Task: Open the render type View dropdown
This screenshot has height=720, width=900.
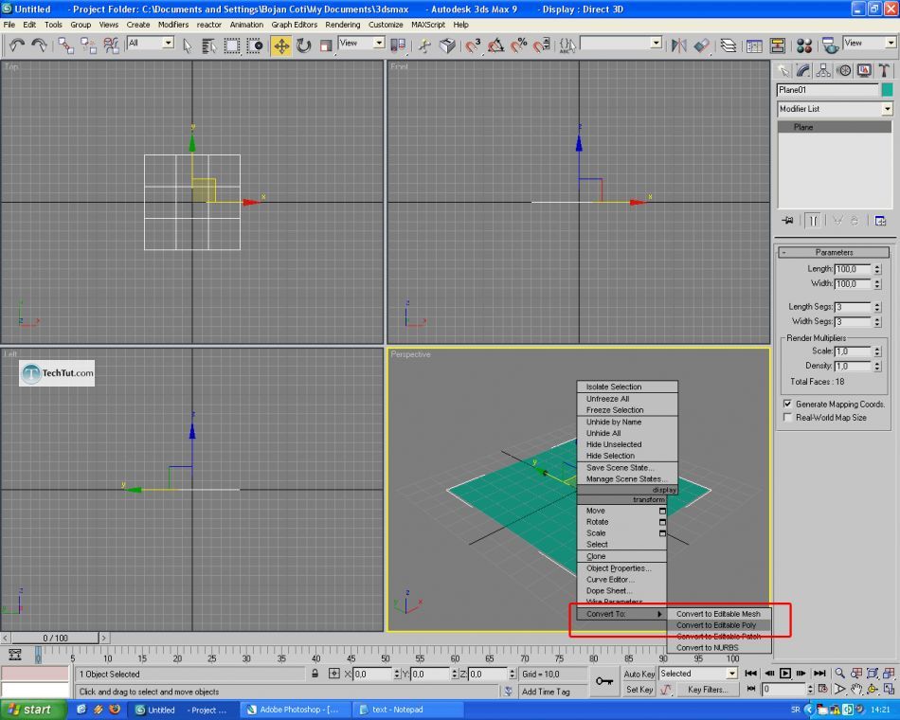Action: (x=869, y=43)
